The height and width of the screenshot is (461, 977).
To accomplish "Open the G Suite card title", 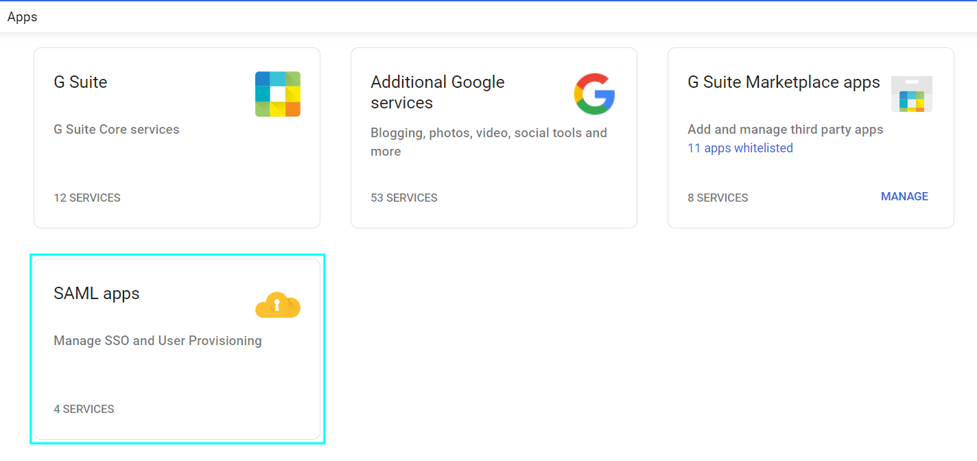I will pyautogui.click(x=80, y=82).
